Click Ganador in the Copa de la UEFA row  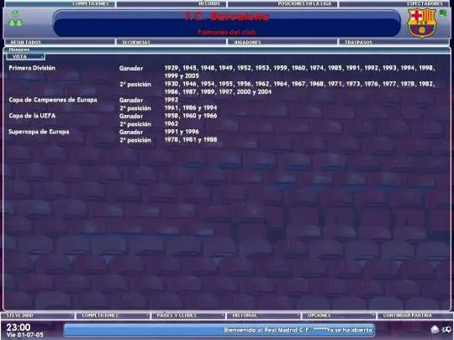pyautogui.click(x=131, y=116)
